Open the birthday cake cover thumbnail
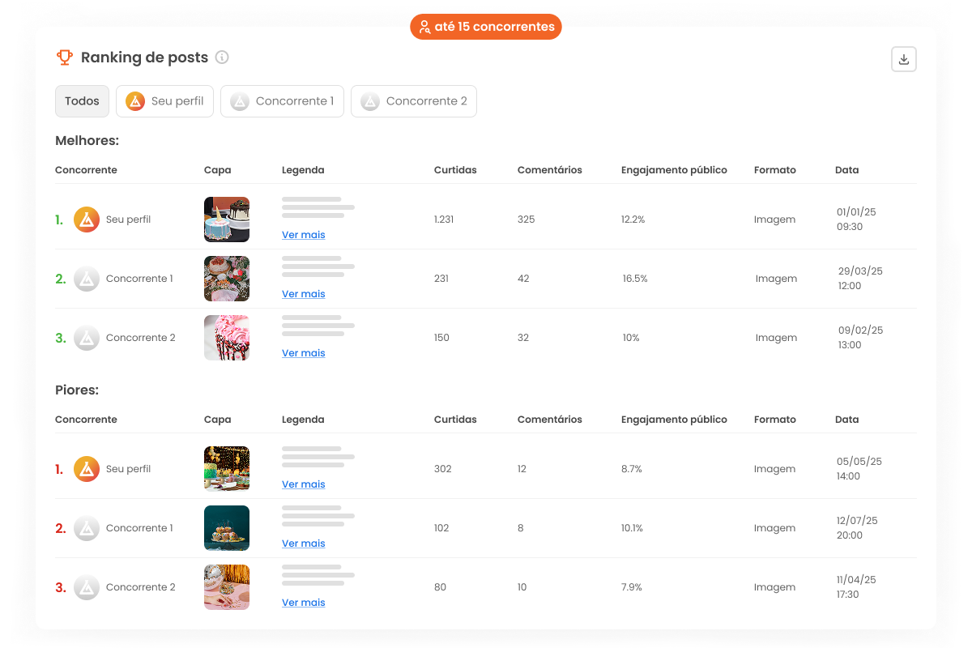The image size is (972, 648). tap(227, 220)
